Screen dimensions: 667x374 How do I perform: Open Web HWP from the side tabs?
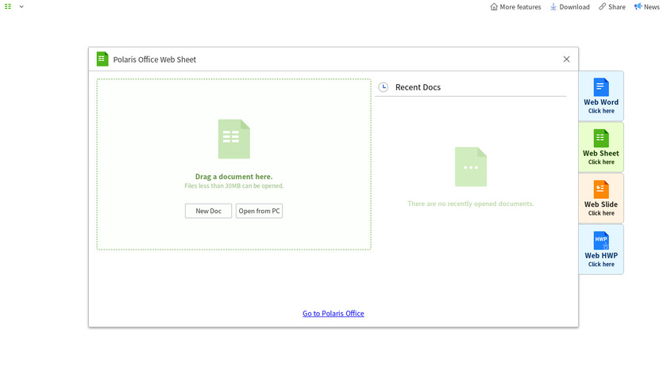click(x=600, y=249)
